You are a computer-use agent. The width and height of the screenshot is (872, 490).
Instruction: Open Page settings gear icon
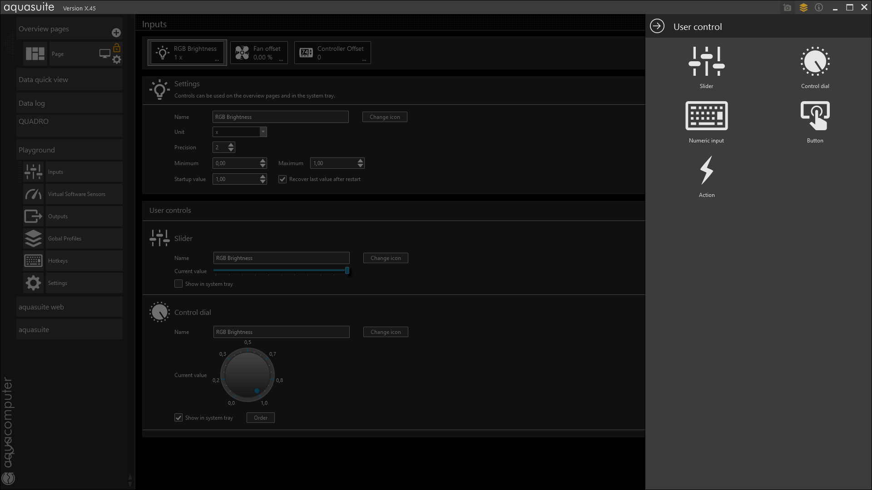pyautogui.click(x=117, y=59)
